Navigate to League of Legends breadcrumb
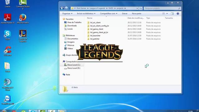Viewport: 199px width, 112px height. (97, 8)
